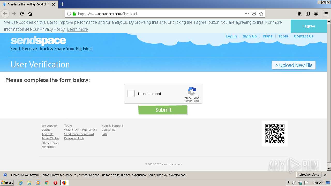The image size is (331, 186).
Task: Select the Free large file hosting tab
Action: pyautogui.click(x=29, y=4)
